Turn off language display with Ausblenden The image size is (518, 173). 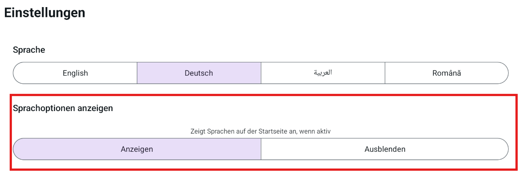[385, 149]
